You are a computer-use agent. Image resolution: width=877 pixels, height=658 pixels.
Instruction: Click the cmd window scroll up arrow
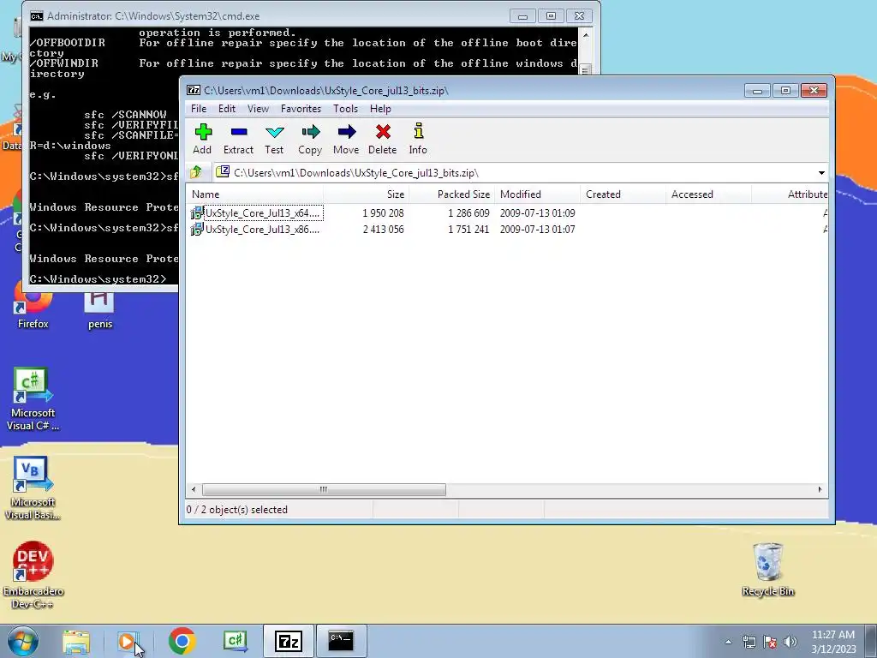click(x=586, y=34)
